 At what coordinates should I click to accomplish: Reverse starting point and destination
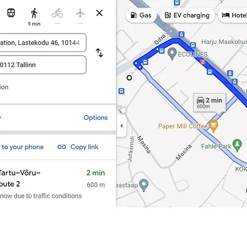click(x=99, y=53)
